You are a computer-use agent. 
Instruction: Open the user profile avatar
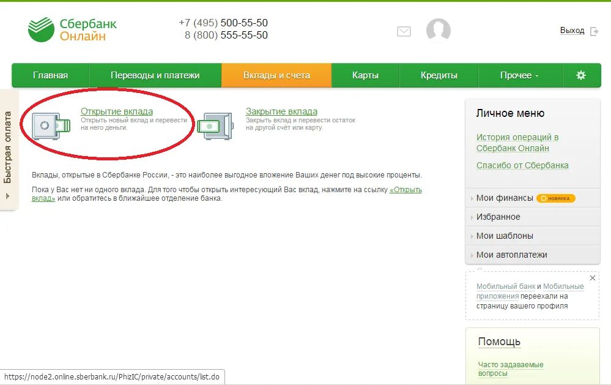point(439,30)
